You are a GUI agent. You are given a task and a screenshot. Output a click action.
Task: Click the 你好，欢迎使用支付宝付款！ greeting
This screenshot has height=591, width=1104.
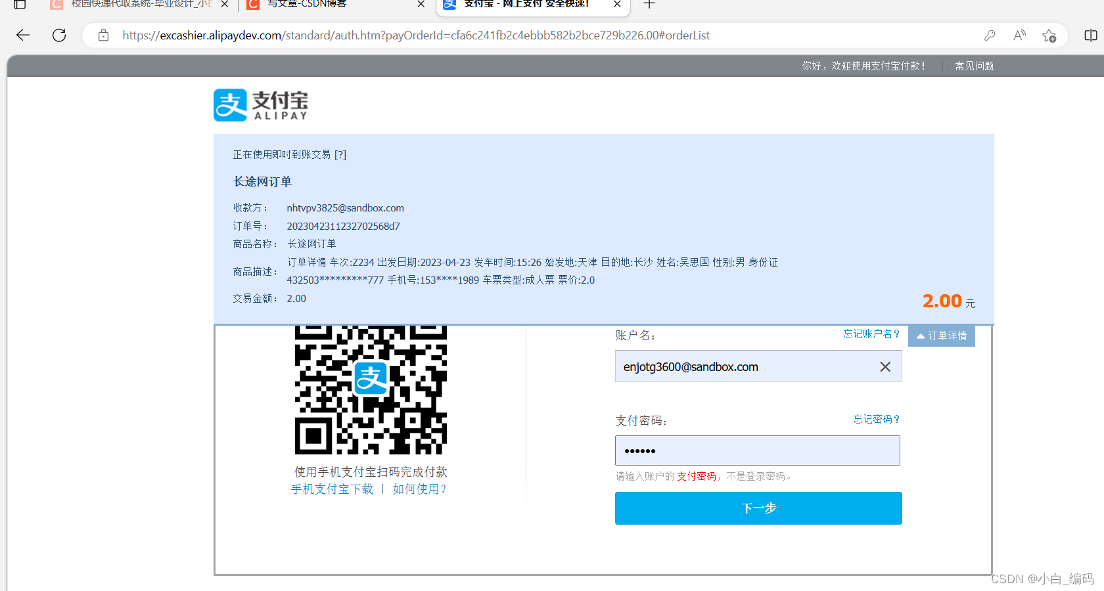point(863,66)
